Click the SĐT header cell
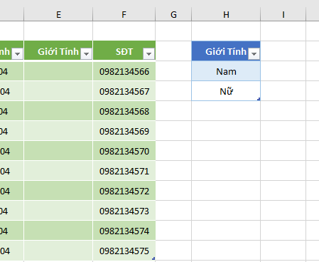The height and width of the screenshot is (262, 319). [x=124, y=51]
